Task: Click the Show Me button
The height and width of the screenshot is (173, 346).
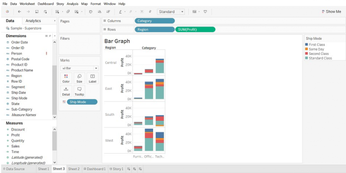Action: [x=332, y=12]
